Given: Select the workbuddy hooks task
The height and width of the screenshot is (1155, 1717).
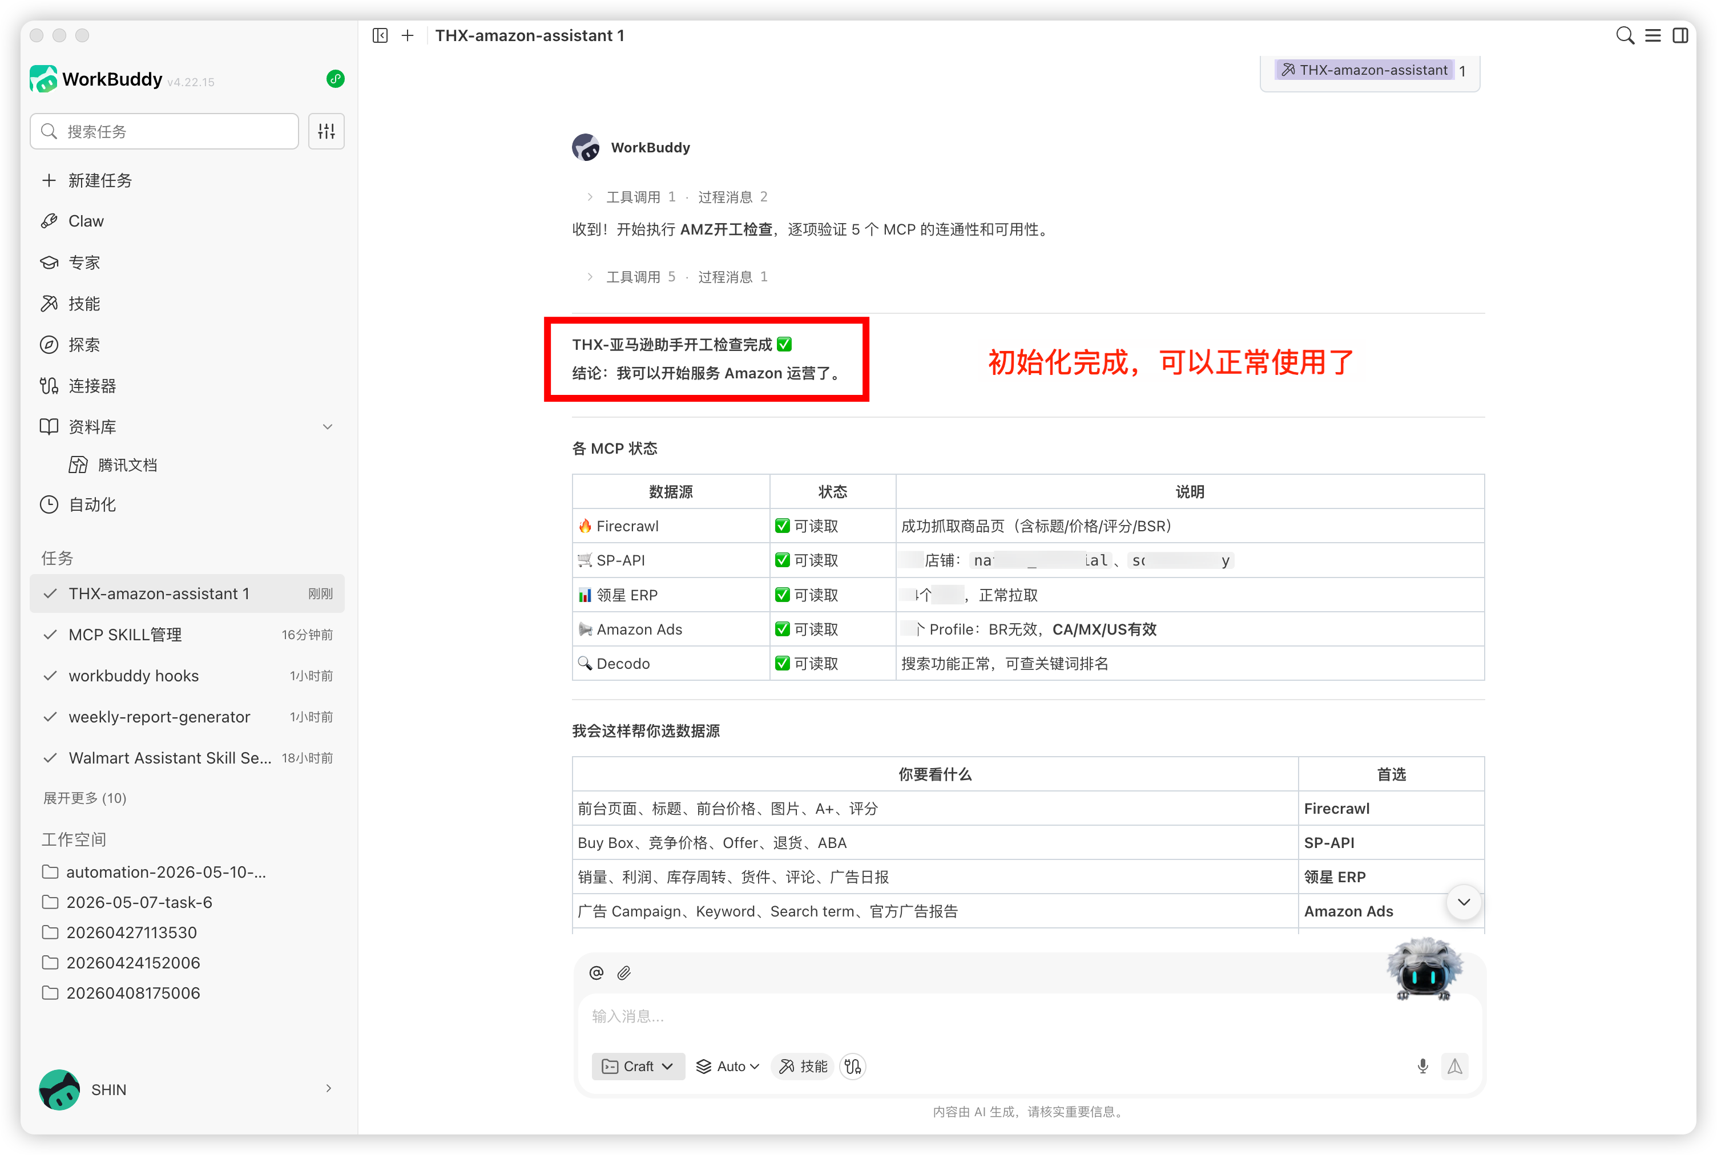Looking at the screenshot, I should (x=187, y=676).
